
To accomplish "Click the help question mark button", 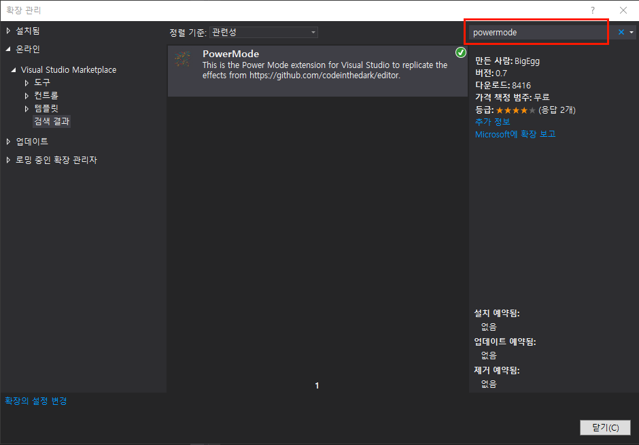I will (593, 10).
